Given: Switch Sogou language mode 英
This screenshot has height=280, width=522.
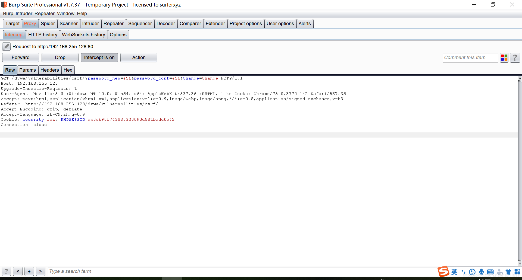Looking at the screenshot, I should 454,272.
